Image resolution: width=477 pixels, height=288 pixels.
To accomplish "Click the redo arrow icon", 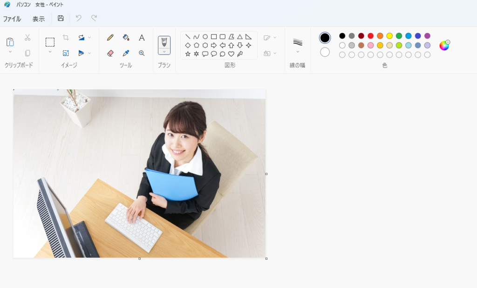I will pos(94,18).
